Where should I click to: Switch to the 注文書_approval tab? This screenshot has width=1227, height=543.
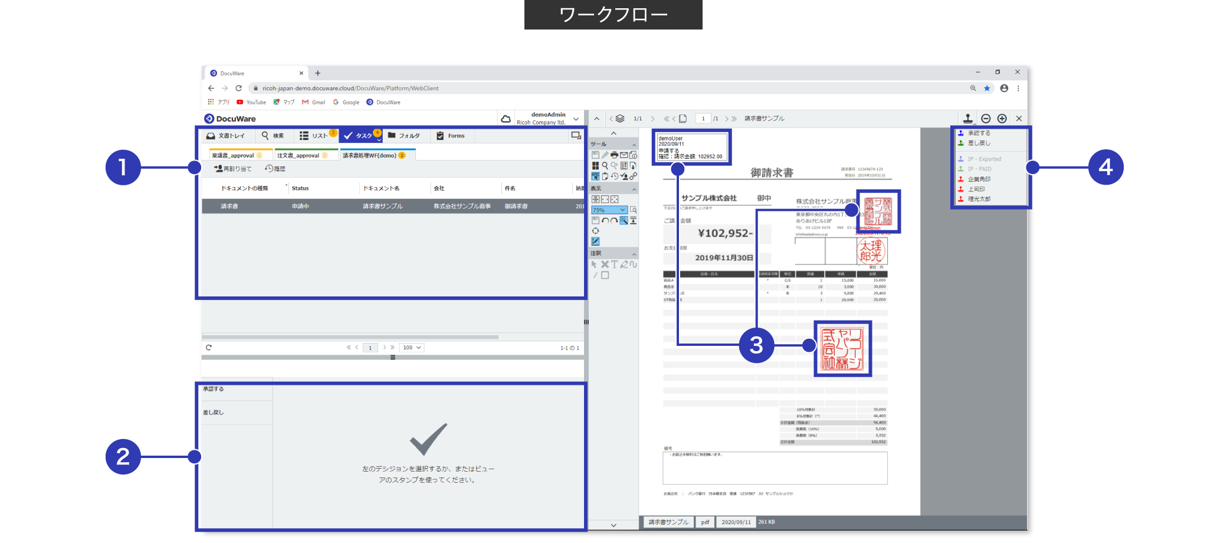tap(305, 155)
